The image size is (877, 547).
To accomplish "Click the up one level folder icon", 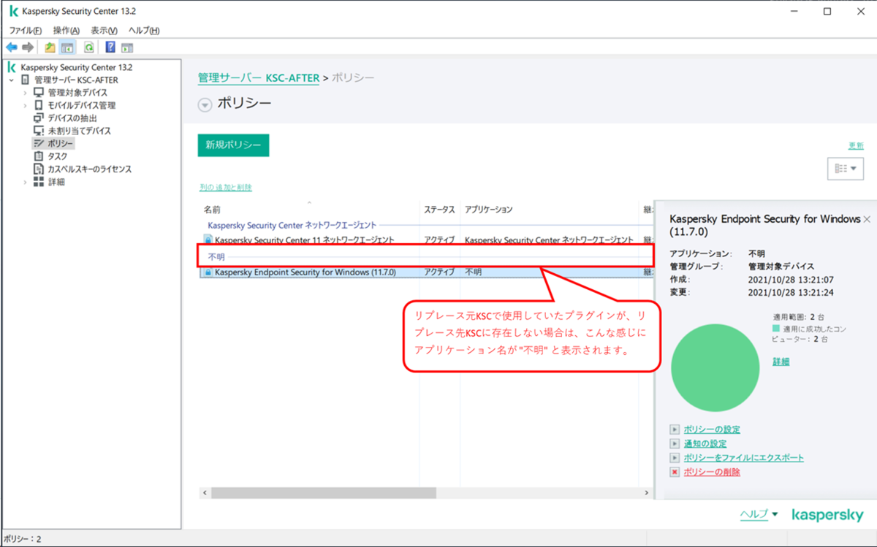I will pos(50,47).
